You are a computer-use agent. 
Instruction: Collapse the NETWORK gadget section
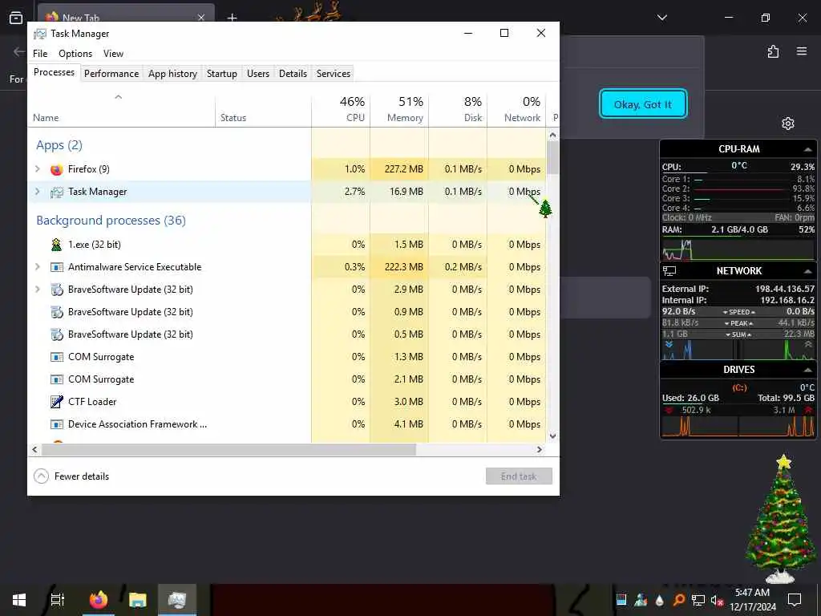point(808,271)
